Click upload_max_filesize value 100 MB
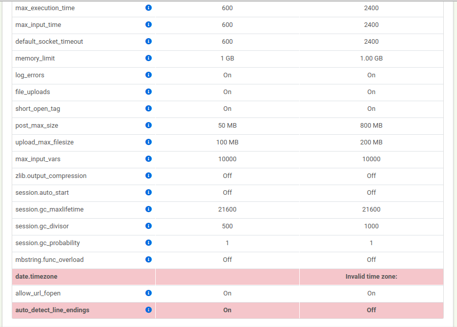 (x=227, y=142)
